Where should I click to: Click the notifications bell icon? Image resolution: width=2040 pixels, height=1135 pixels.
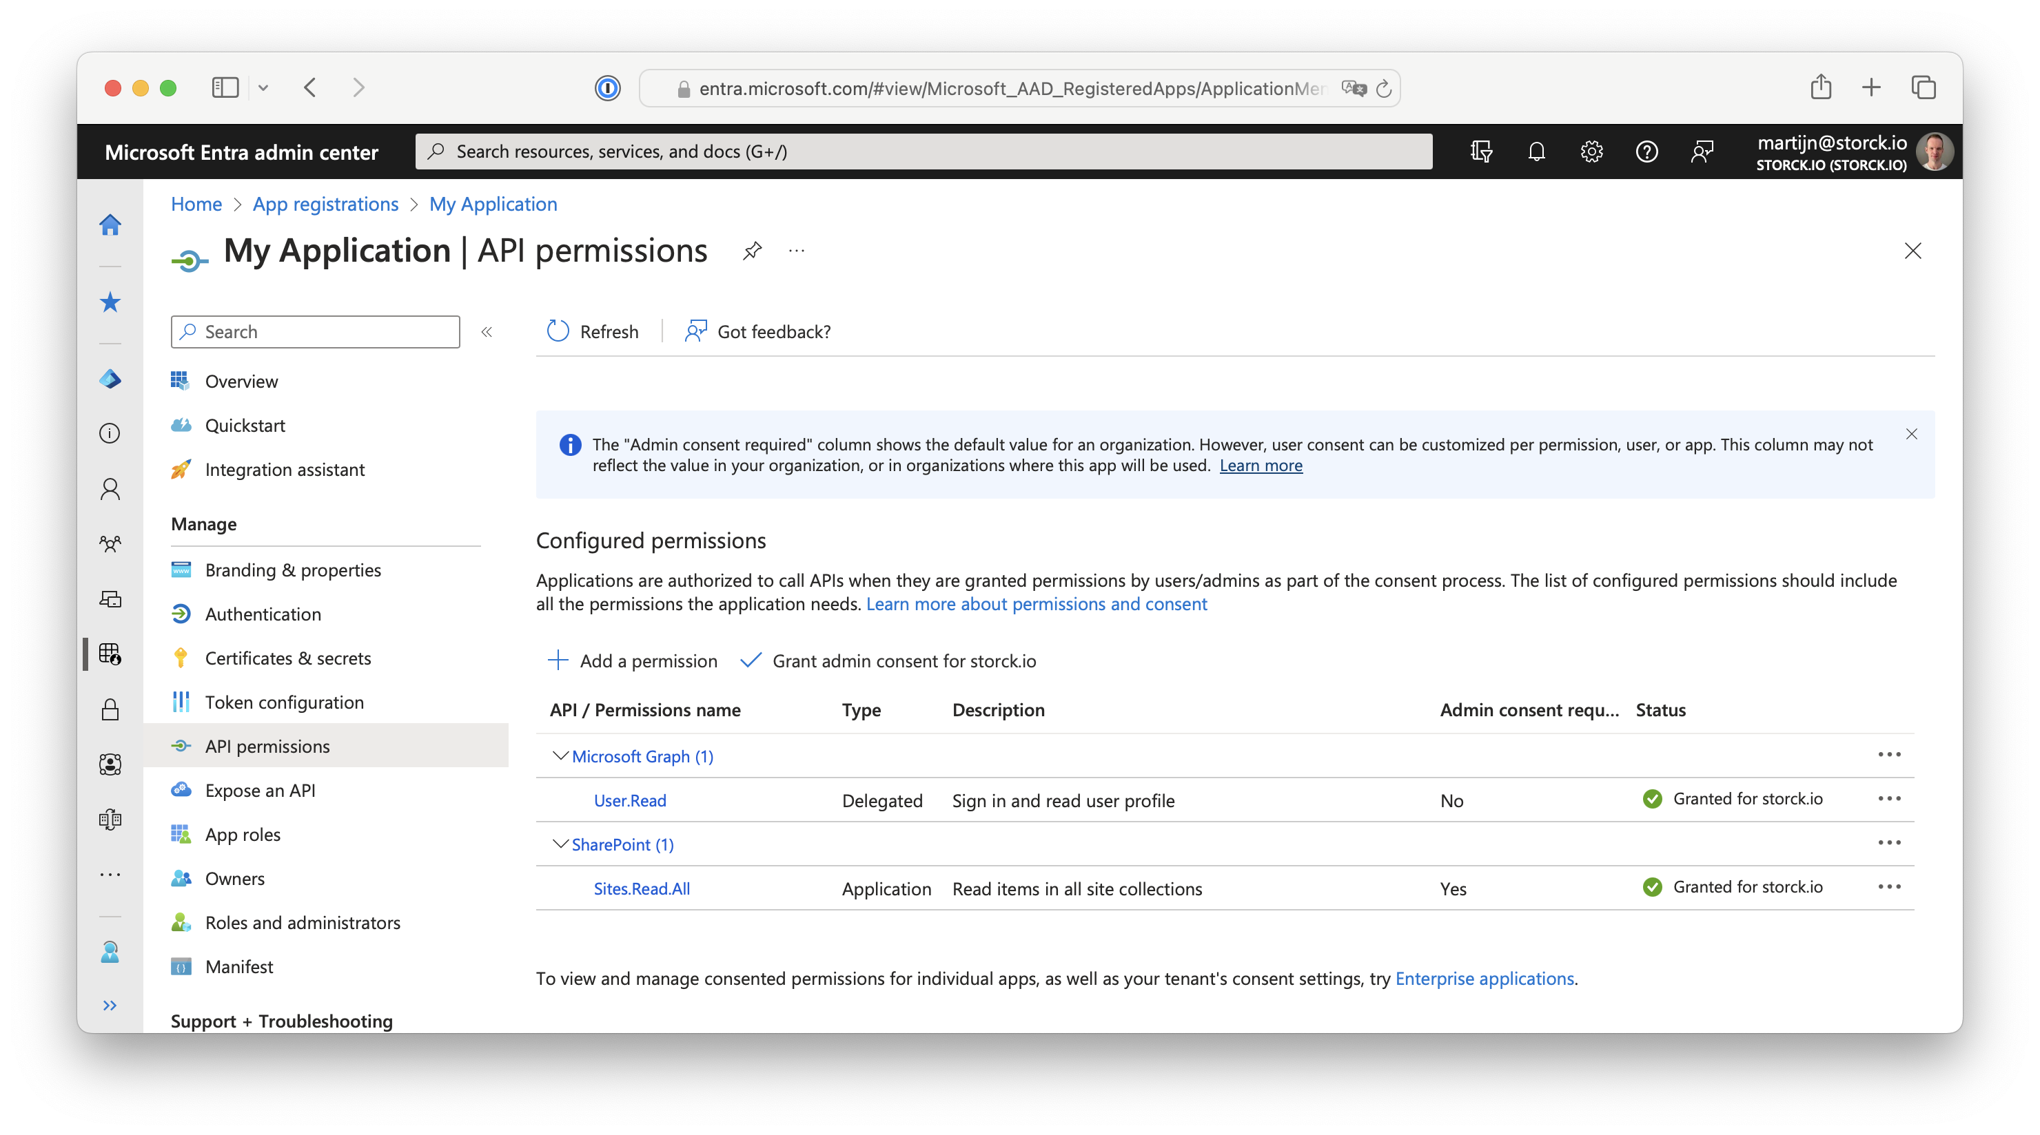pos(1536,152)
